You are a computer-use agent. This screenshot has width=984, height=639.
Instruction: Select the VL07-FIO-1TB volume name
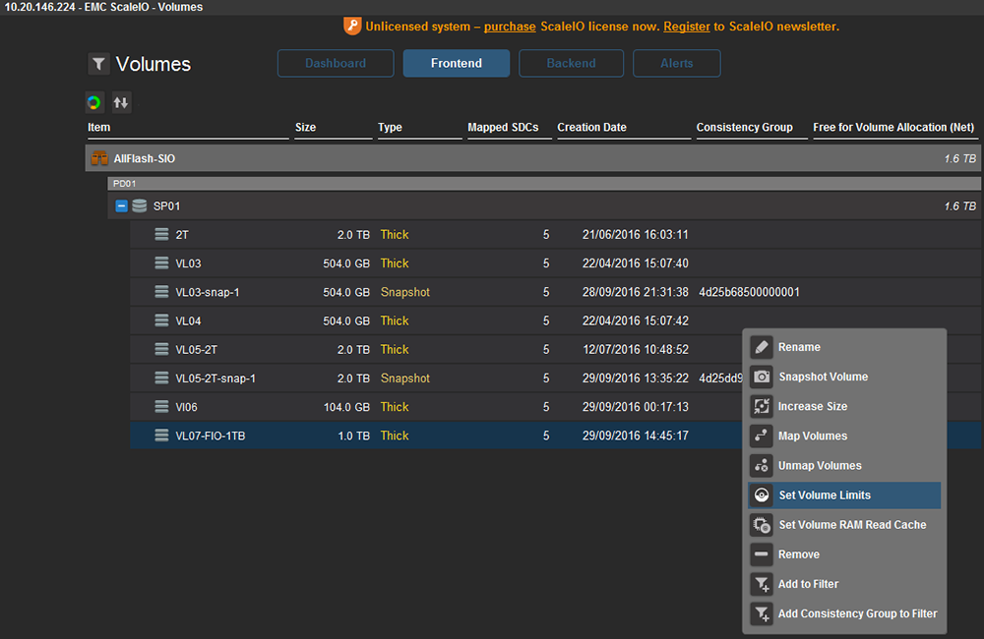coord(211,436)
